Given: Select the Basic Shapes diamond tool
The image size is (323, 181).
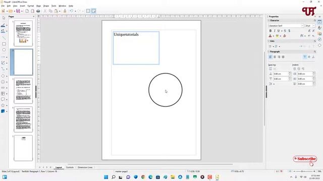Looking at the screenshot, I should pos(3,76).
